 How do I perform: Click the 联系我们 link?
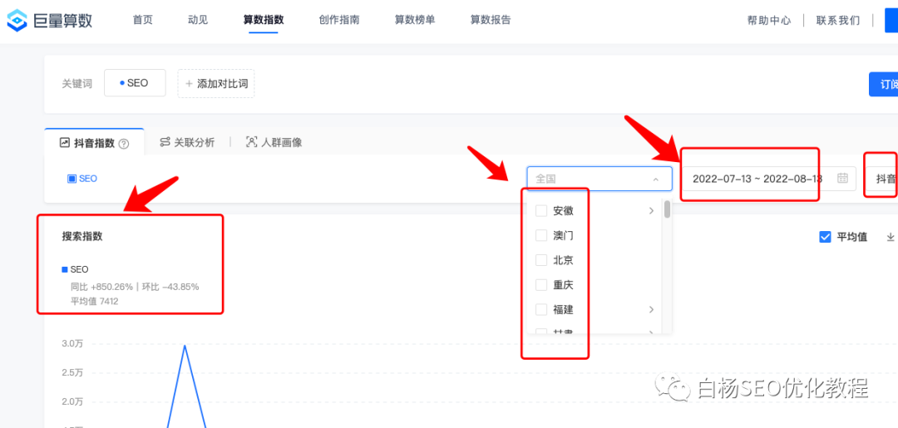[837, 21]
